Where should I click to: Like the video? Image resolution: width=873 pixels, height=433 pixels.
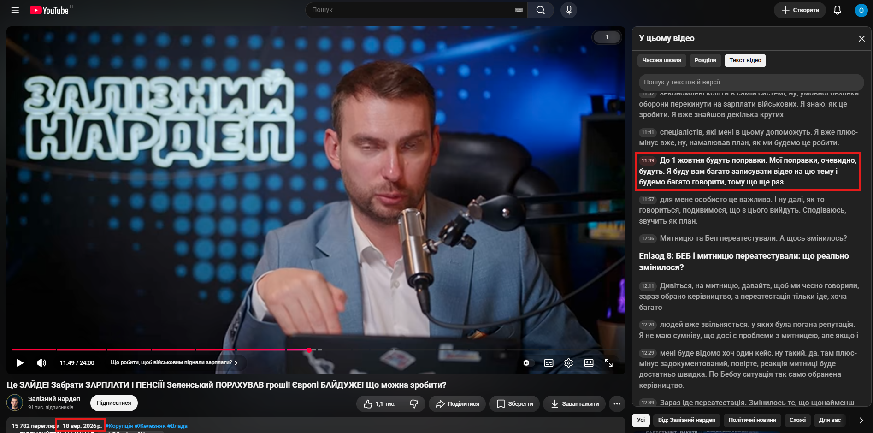380,404
